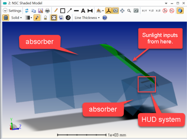Open the Solid display mode dropdown
This screenshot has width=187, height=139.
pyautogui.click(x=16, y=18)
